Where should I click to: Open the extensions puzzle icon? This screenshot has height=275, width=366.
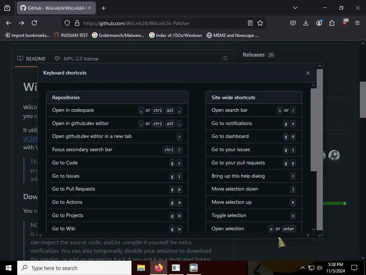coord(332,23)
